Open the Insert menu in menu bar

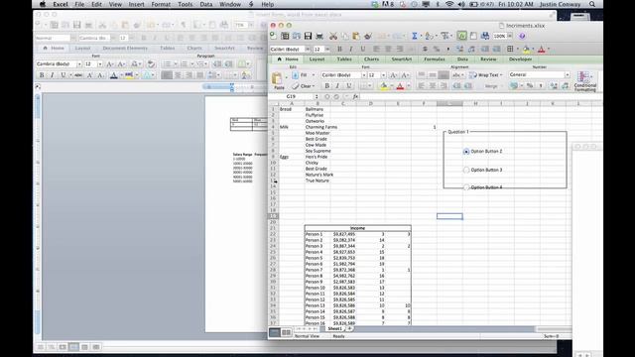point(136,4)
